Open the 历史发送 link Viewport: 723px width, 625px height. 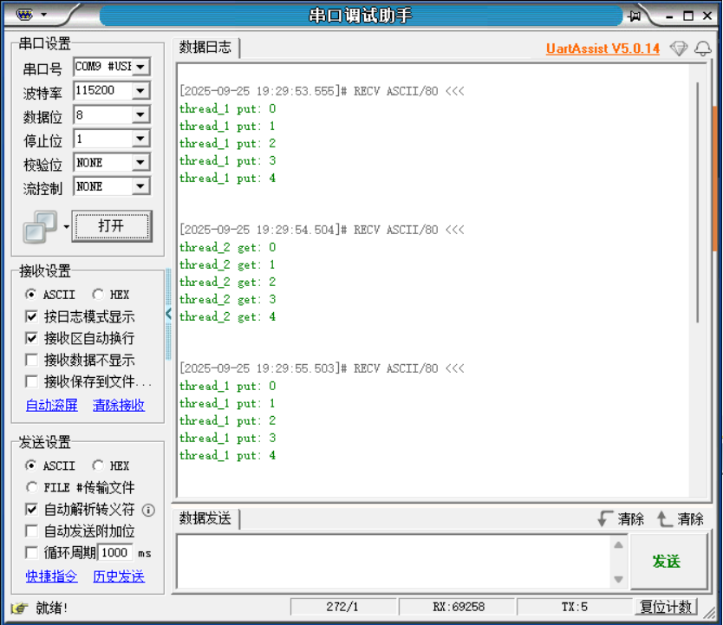[119, 576]
